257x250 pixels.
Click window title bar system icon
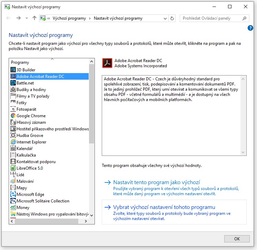pyautogui.click(x=7, y=7)
